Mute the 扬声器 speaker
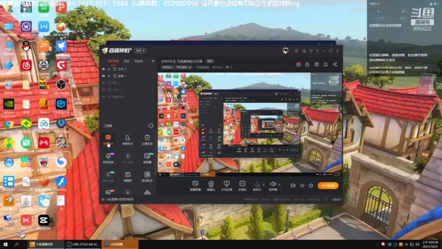The height and width of the screenshot is (249, 442). [x=272, y=186]
